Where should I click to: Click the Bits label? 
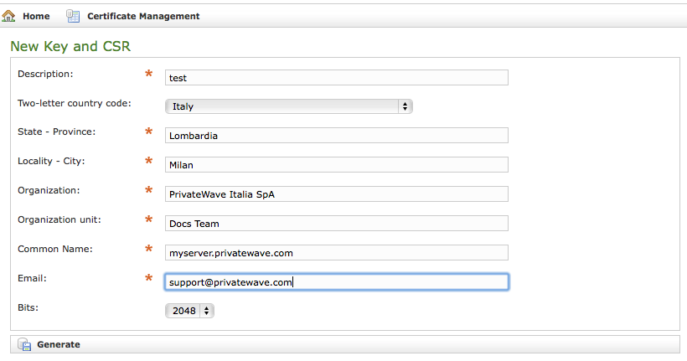[x=28, y=307]
